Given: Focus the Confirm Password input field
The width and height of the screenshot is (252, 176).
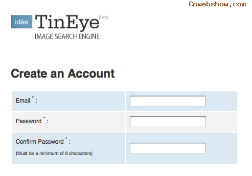Looking at the screenshot, I should 168,148.
